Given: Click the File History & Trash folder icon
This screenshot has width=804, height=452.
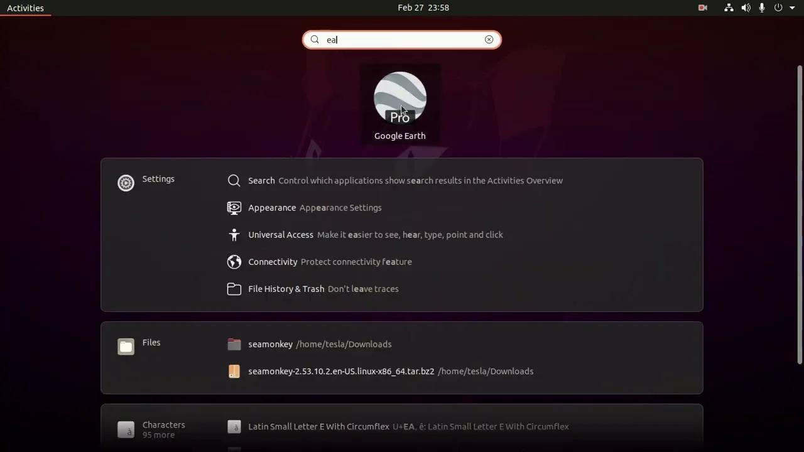Looking at the screenshot, I should (x=234, y=289).
